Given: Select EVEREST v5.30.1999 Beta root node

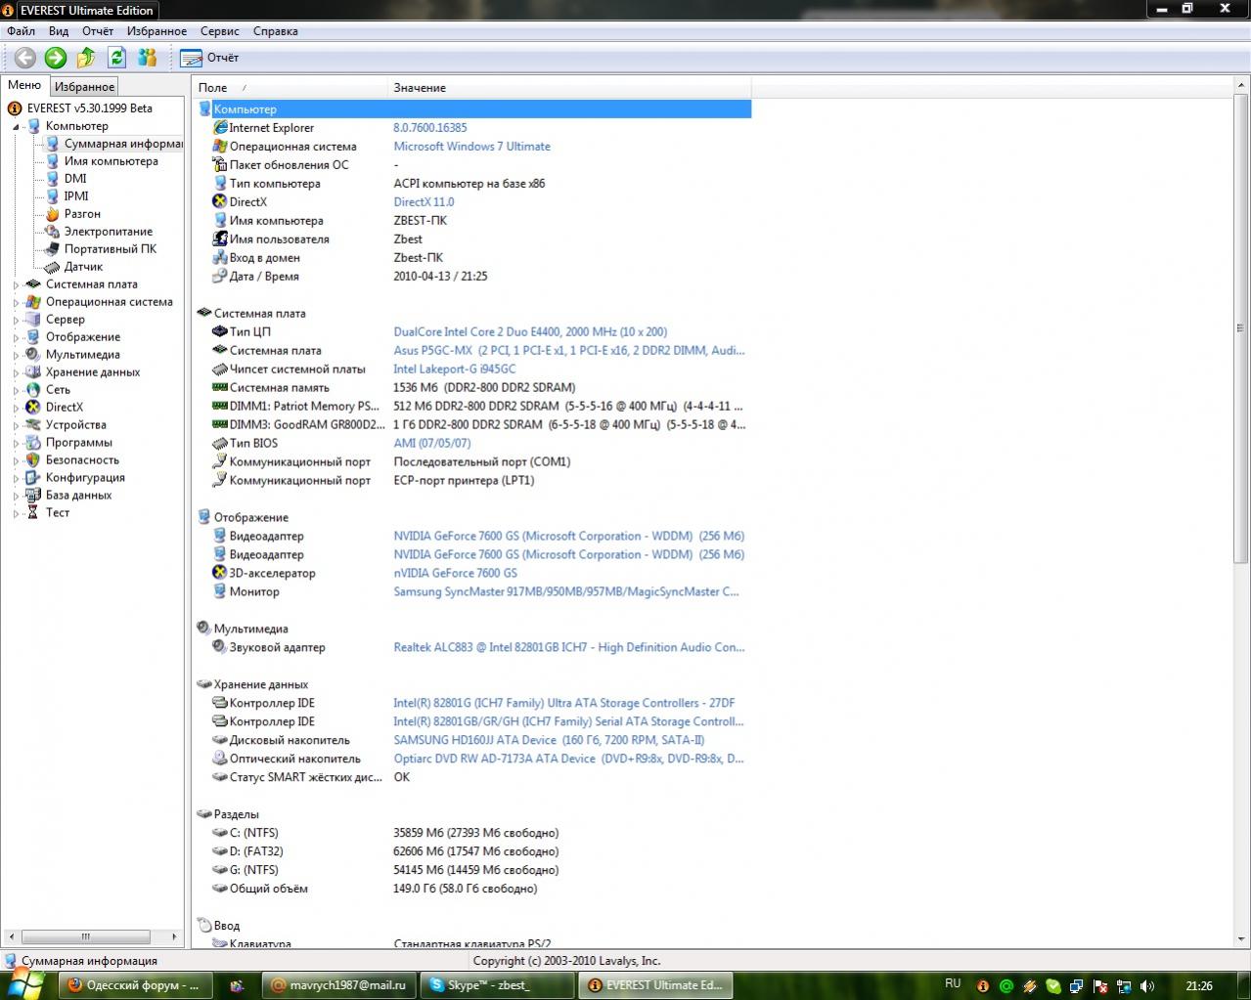Looking at the screenshot, I should click(89, 109).
